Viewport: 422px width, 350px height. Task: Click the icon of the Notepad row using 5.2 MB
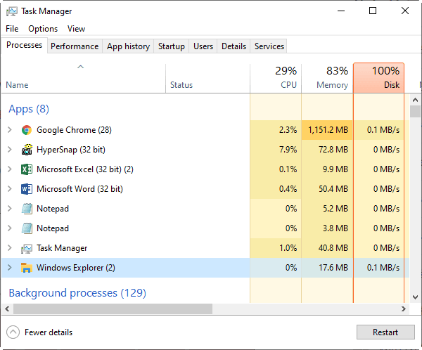(x=27, y=209)
